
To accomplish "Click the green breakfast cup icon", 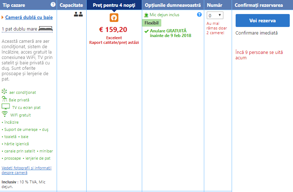I will click(x=146, y=15).
